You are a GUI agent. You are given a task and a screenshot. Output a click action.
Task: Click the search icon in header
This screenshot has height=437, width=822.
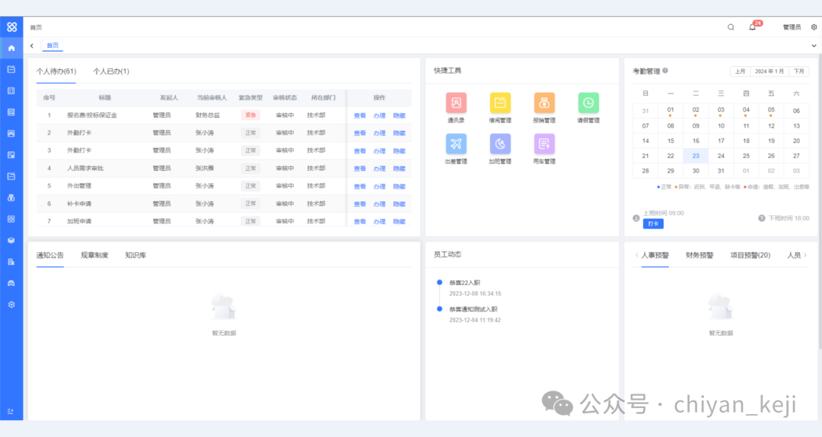point(731,27)
